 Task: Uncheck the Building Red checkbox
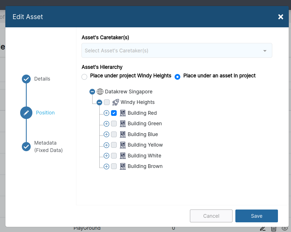(x=114, y=113)
